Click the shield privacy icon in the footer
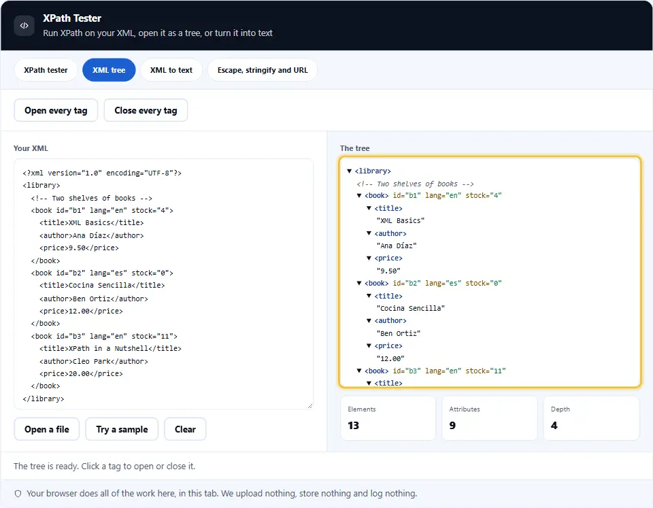The height and width of the screenshot is (508, 653). pos(18,494)
